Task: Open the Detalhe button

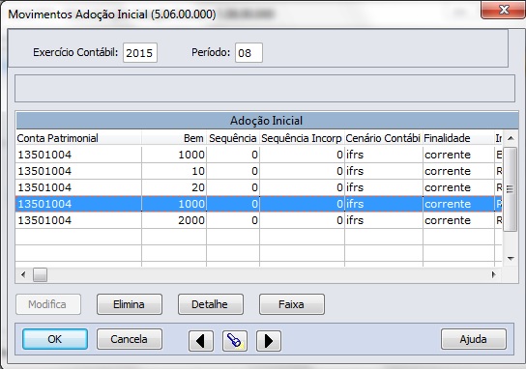Action: [x=211, y=304]
